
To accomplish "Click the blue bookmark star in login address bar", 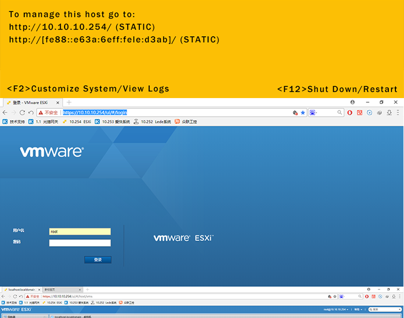I will coord(303,113).
